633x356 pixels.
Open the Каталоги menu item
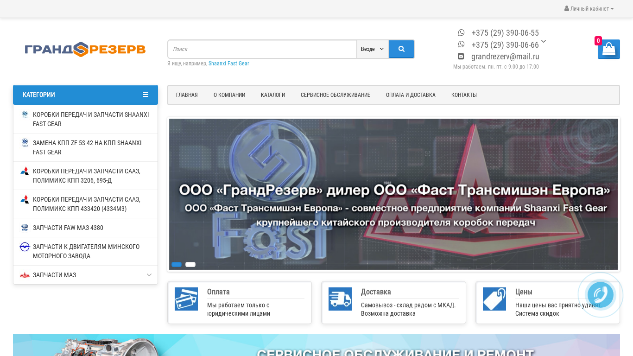(273, 95)
